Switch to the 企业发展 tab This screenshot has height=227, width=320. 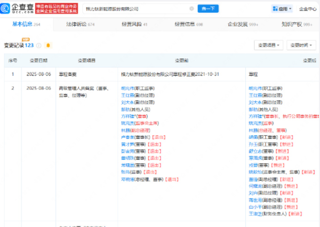pyautogui.click(x=243, y=25)
